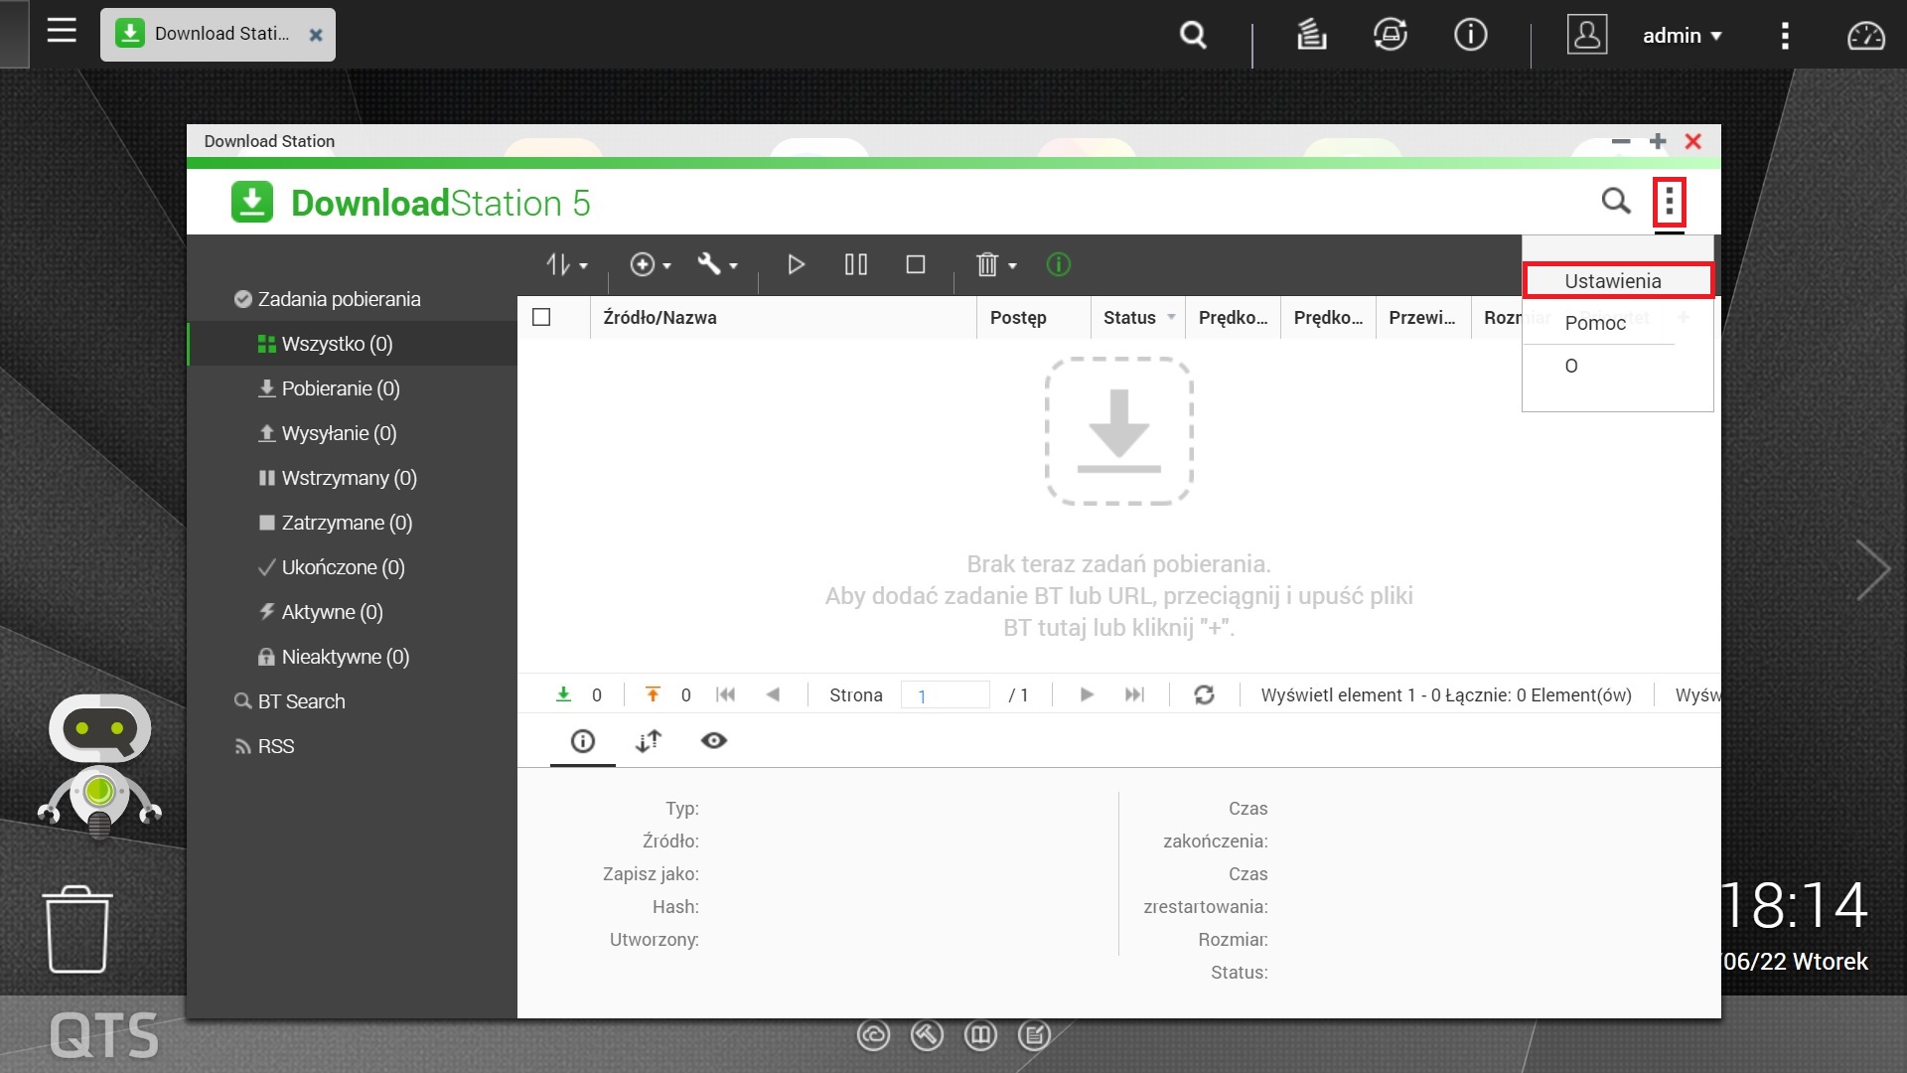Viewport: 1907px width, 1073px height.
Task: Open the QTS main menu hamburger icon
Action: coord(62,31)
